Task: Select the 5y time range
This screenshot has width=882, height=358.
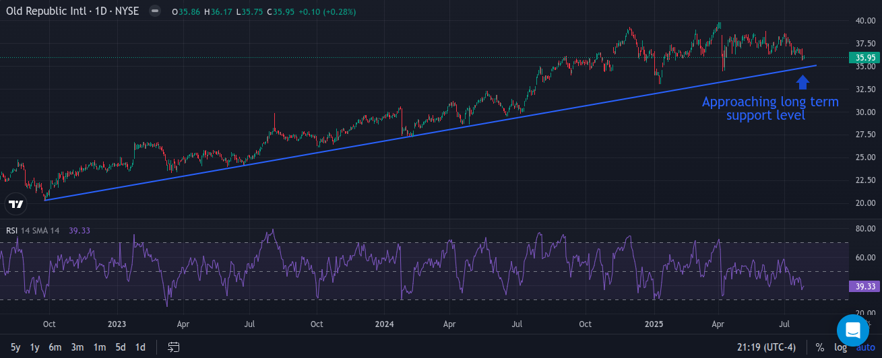Action: (15, 347)
